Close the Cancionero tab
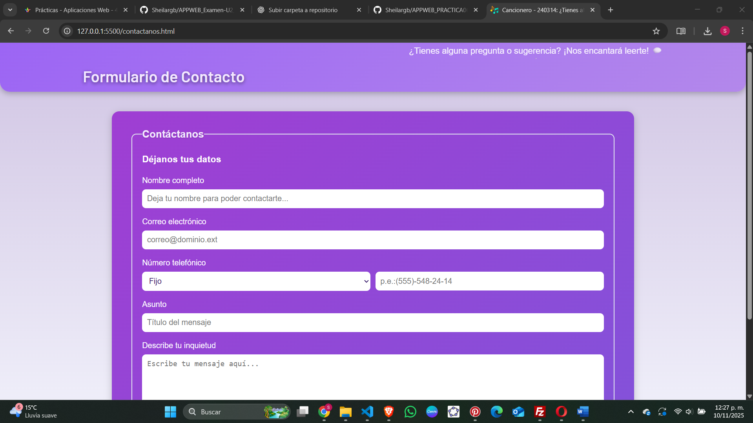The image size is (753, 423). [x=593, y=10]
